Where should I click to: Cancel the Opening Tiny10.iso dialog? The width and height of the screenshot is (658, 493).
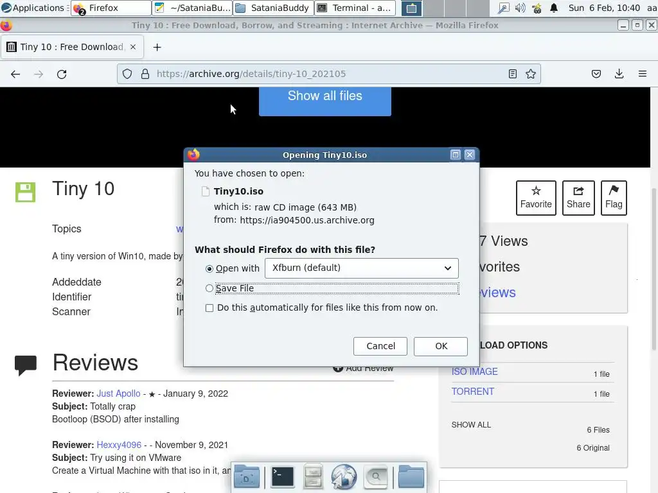click(380, 346)
